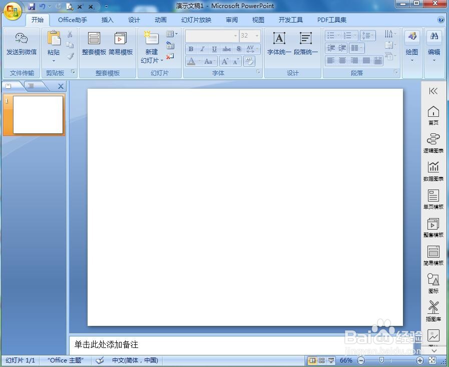Switch to Slide Sorter view
449x367 pixels.
[x=321, y=360]
